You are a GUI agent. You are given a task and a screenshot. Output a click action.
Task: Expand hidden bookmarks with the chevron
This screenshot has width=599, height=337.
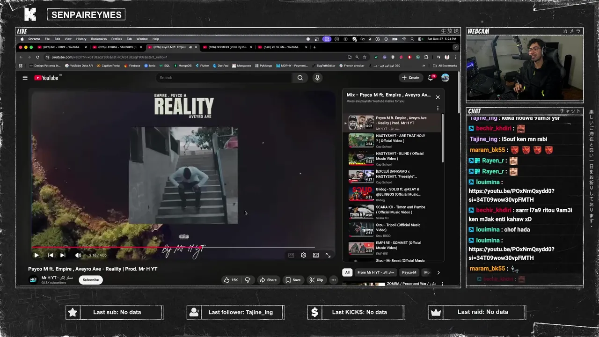click(424, 66)
